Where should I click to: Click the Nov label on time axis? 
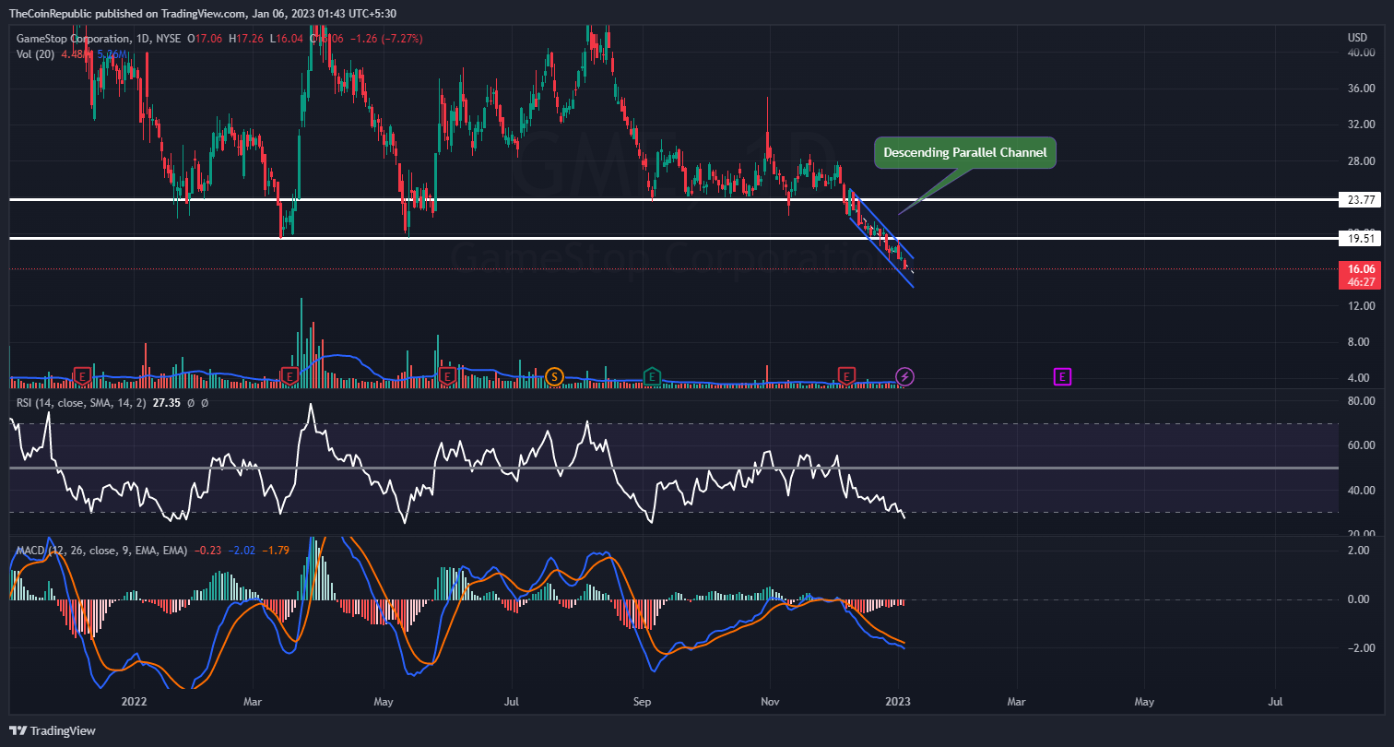pos(771,702)
